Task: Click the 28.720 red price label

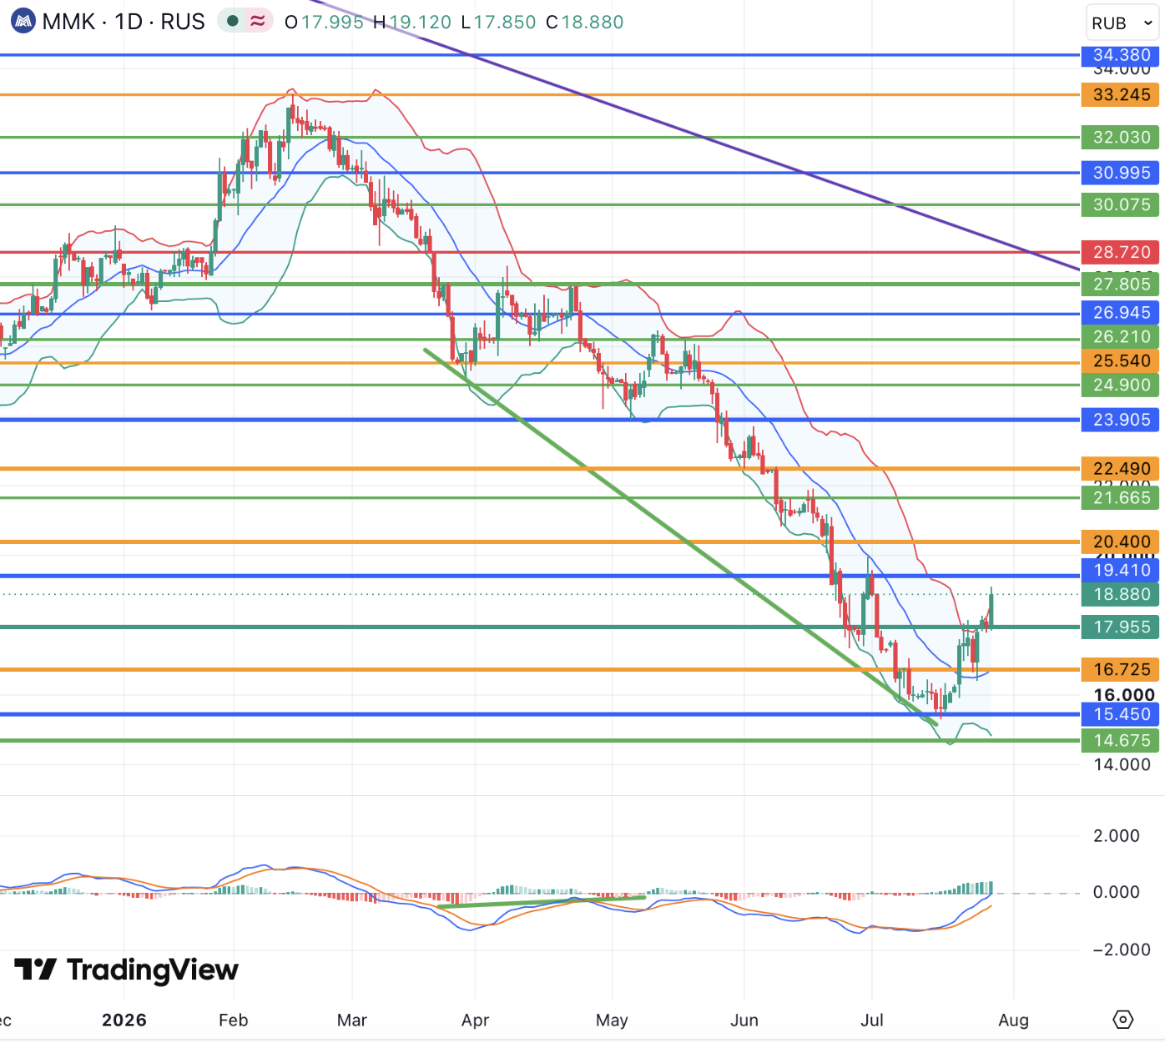Action: click(1121, 252)
